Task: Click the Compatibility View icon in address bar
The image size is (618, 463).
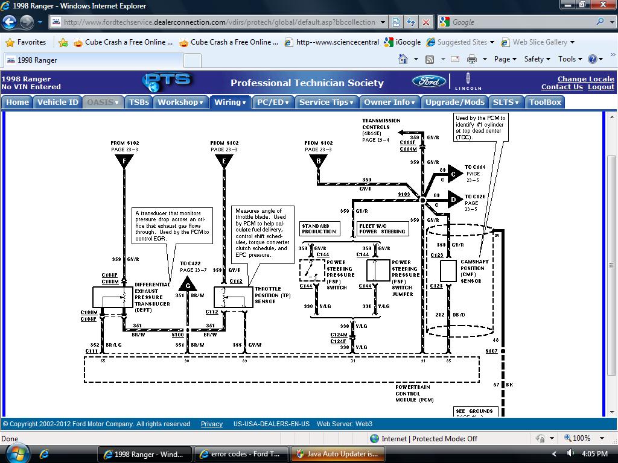Action: (396, 22)
